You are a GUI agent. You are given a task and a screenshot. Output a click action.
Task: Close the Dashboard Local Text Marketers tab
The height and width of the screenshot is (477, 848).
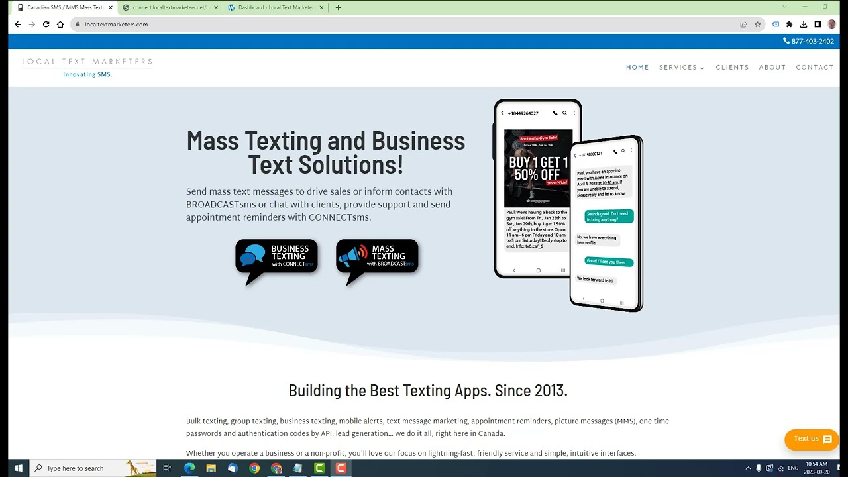click(x=322, y=7)
